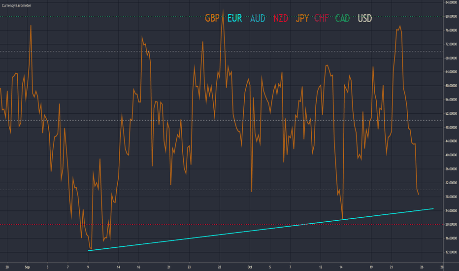Click the 48.00000 price scale value

451,128
